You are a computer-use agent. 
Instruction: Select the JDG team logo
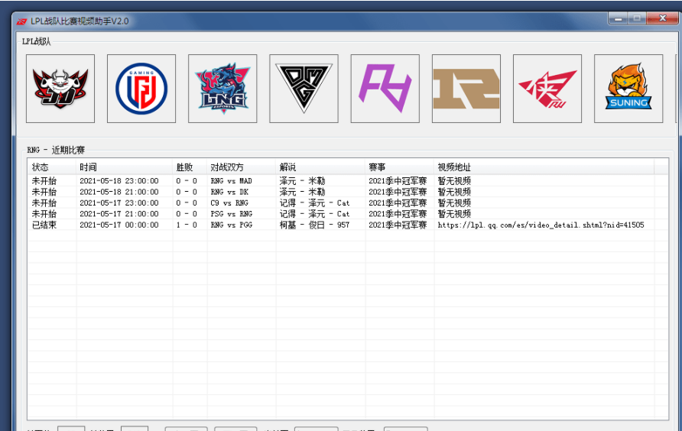[60, 89]
